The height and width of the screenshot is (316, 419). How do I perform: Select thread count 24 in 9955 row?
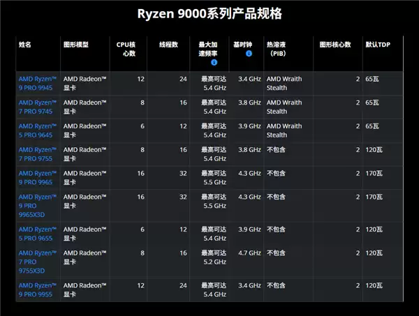tap(183, 285)
